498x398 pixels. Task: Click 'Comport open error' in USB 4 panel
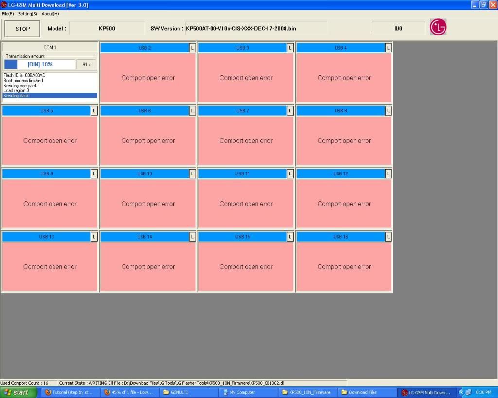coord(344,78)
